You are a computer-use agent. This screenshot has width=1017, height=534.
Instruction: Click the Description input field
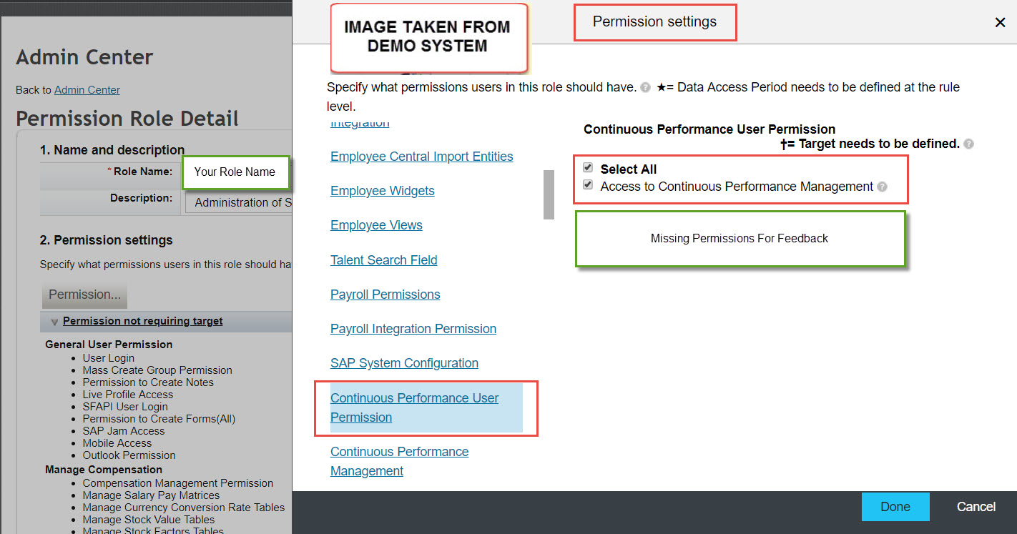point(239,202)
